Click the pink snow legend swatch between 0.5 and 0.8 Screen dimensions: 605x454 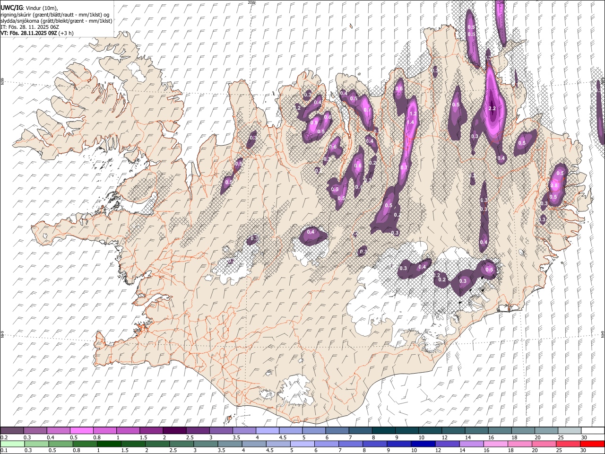coord(82,430)
